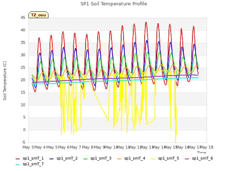Click the Soil Temperature (C) axis label

5,81
